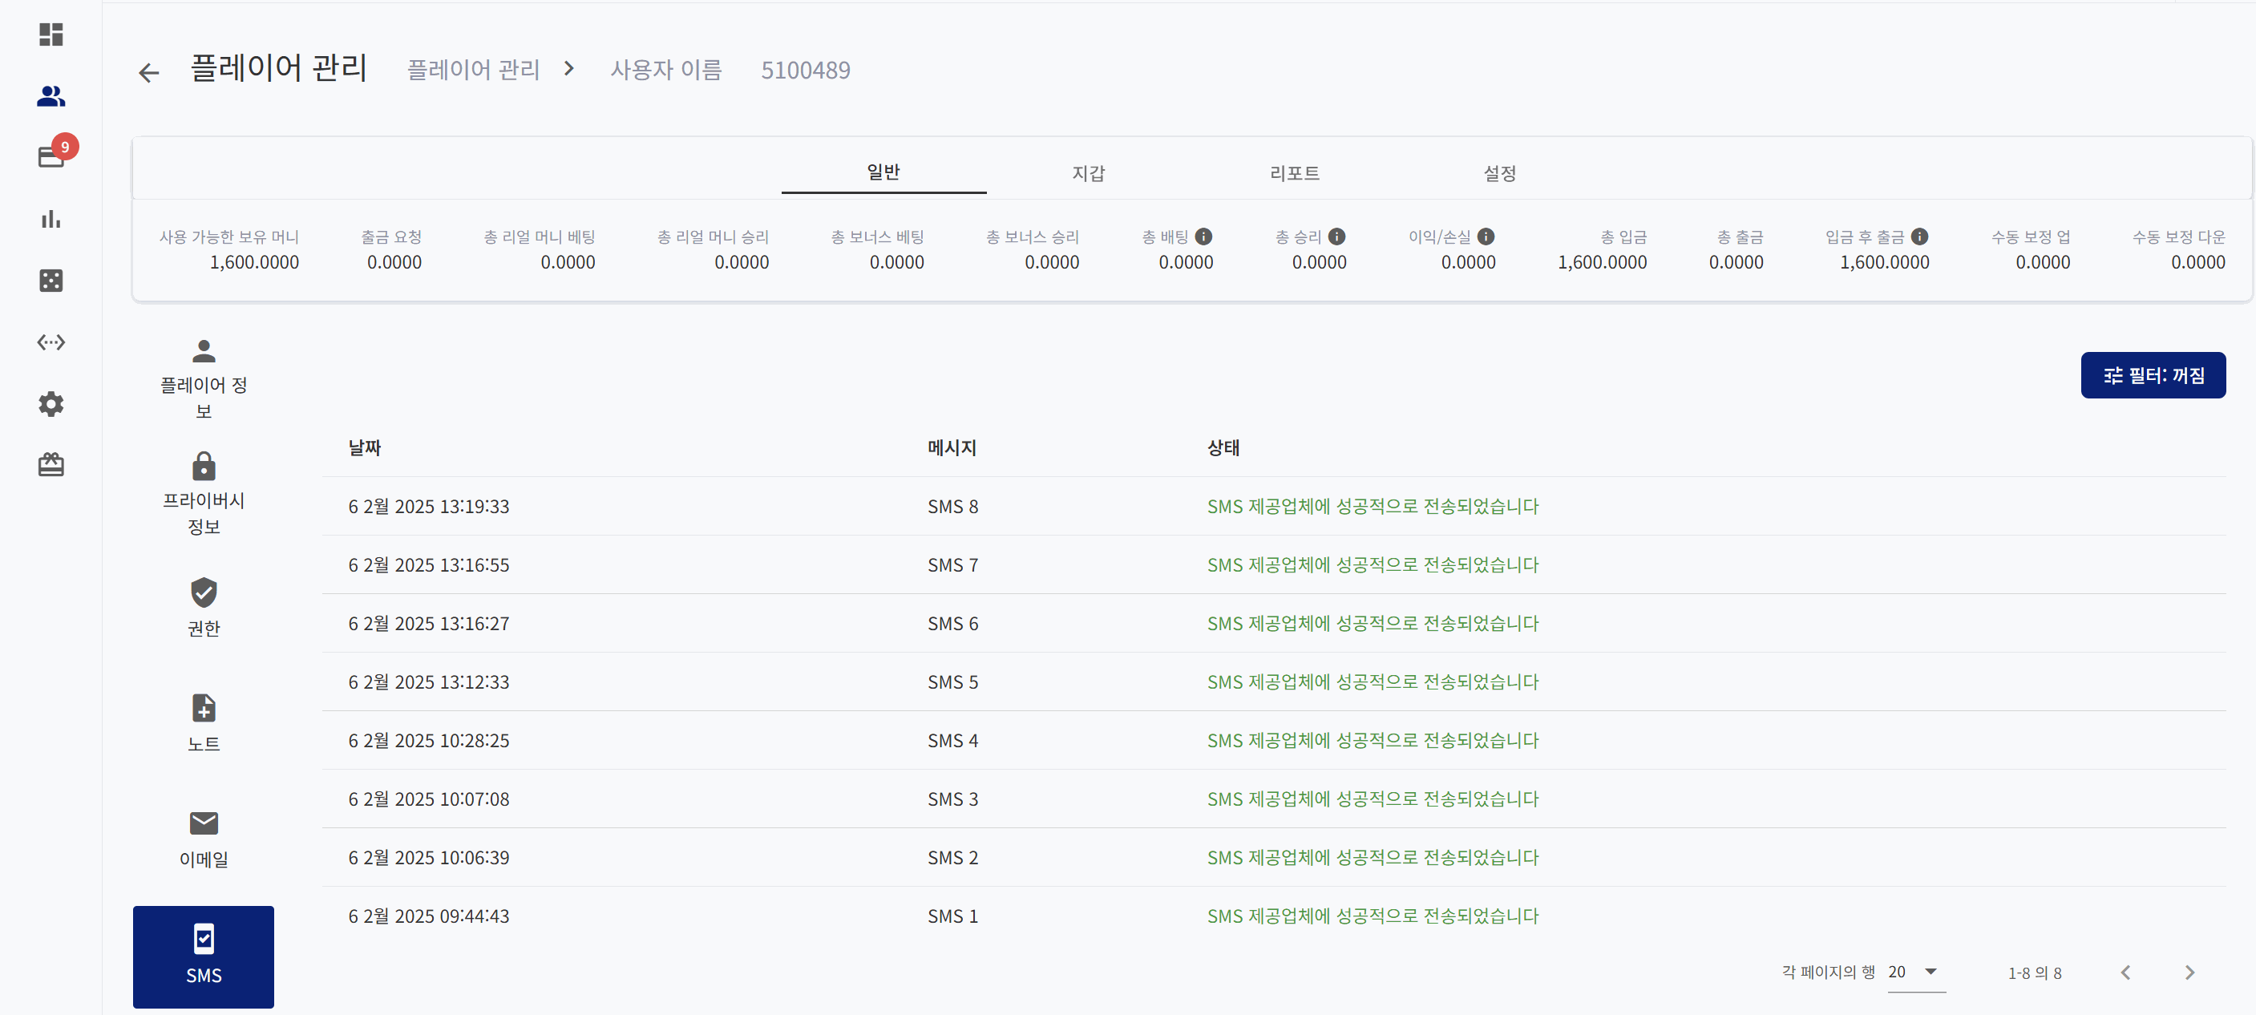The width and height of the screenshot is (2256, 1015).
Task: Open the settings gear sidebar icon
Action: (x=51, y=404)
